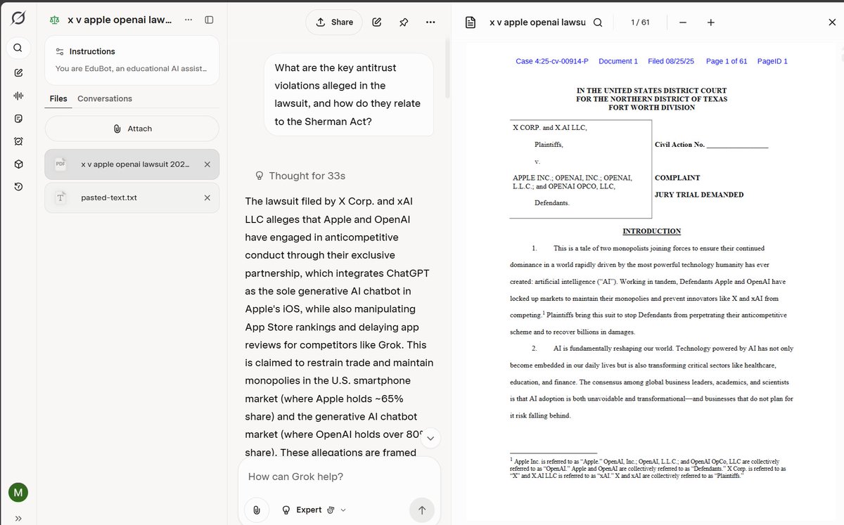This screenshot has height=525, width=844.
Task: Expand the Thought for 33s section
Action: point(300,176)
